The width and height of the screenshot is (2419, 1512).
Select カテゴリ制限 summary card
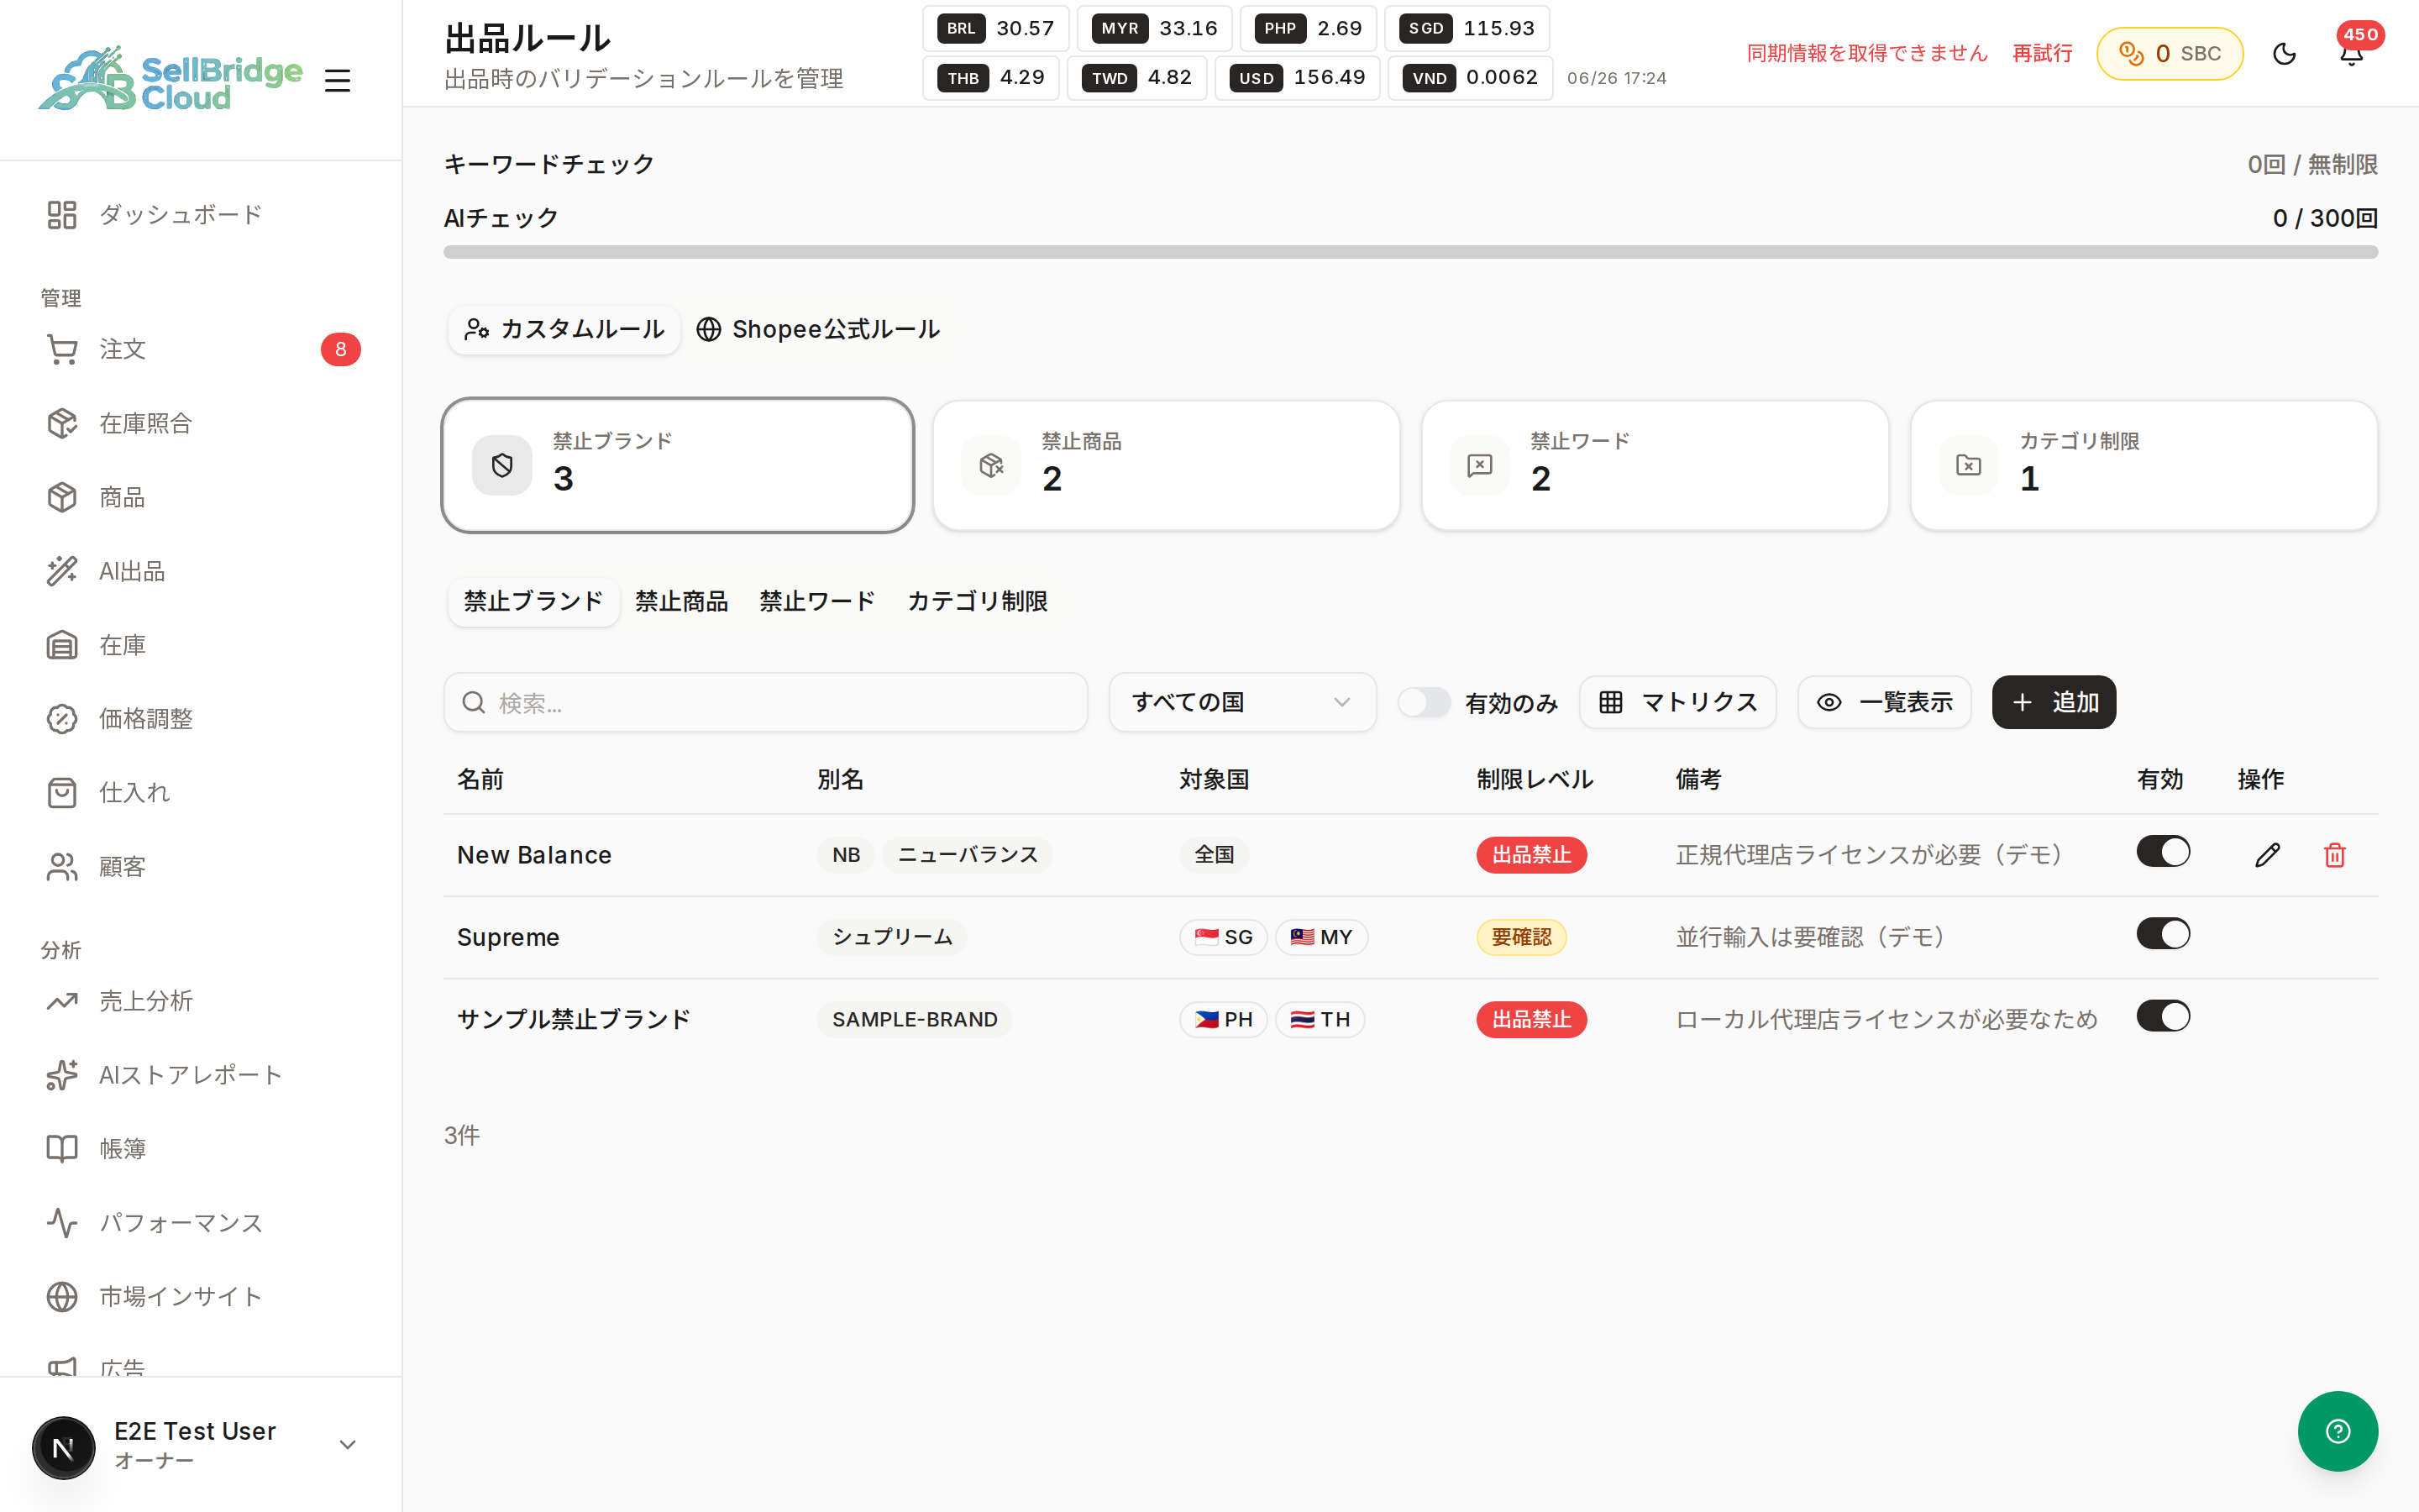tap(2144, 465)
